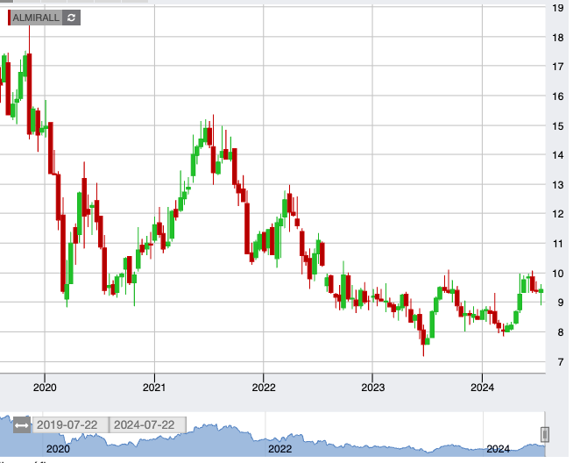Select the ALMIRALL series label
Screen dimensions: 573x463
[36, 18]
